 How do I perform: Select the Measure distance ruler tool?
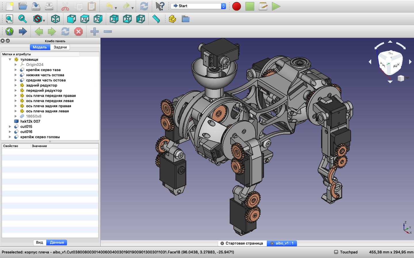click(x=156, y=19)
